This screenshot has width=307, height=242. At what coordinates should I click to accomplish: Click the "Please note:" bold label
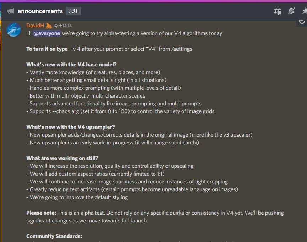(41, 213)
